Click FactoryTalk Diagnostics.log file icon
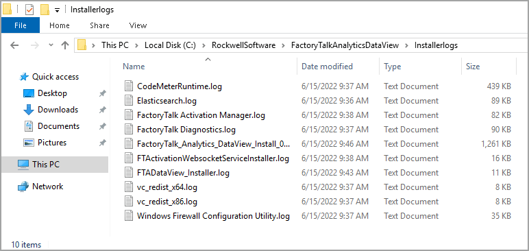Viewport: 529px width, 251px height. pyautogui.click(x=129, y=130)
